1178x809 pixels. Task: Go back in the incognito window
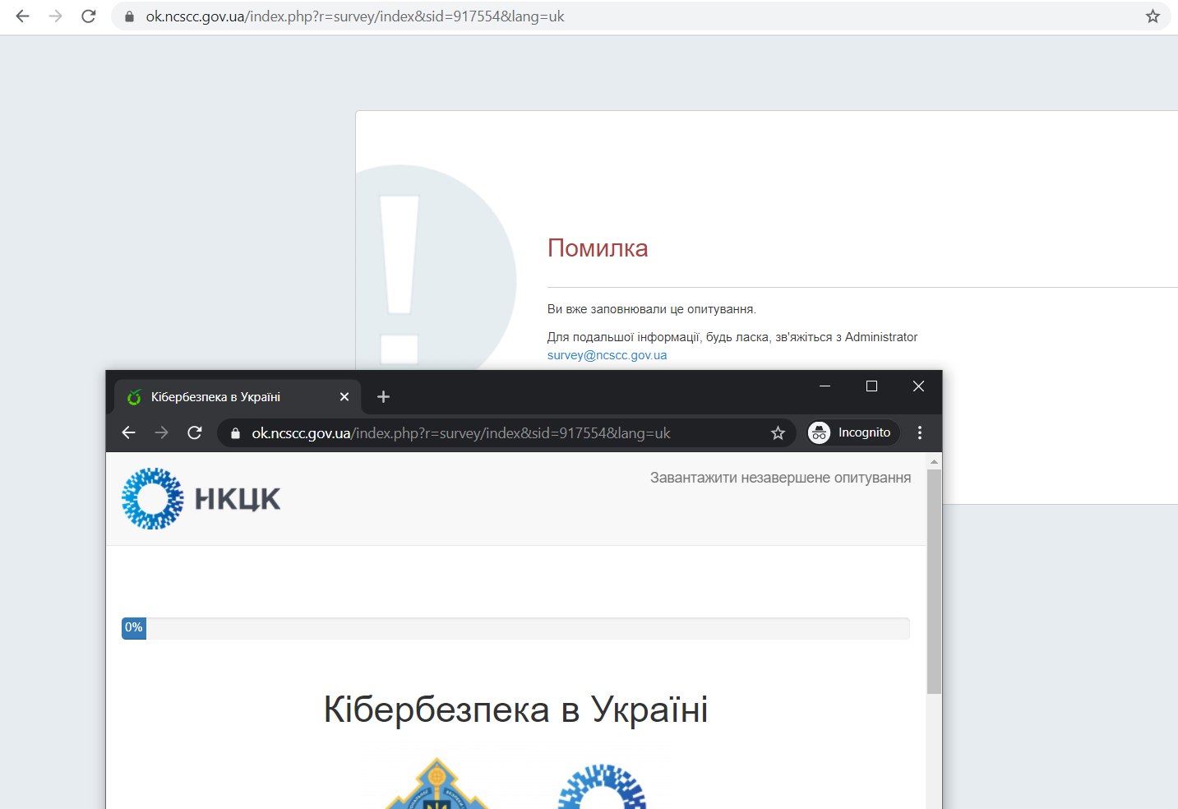coord(128,432)
